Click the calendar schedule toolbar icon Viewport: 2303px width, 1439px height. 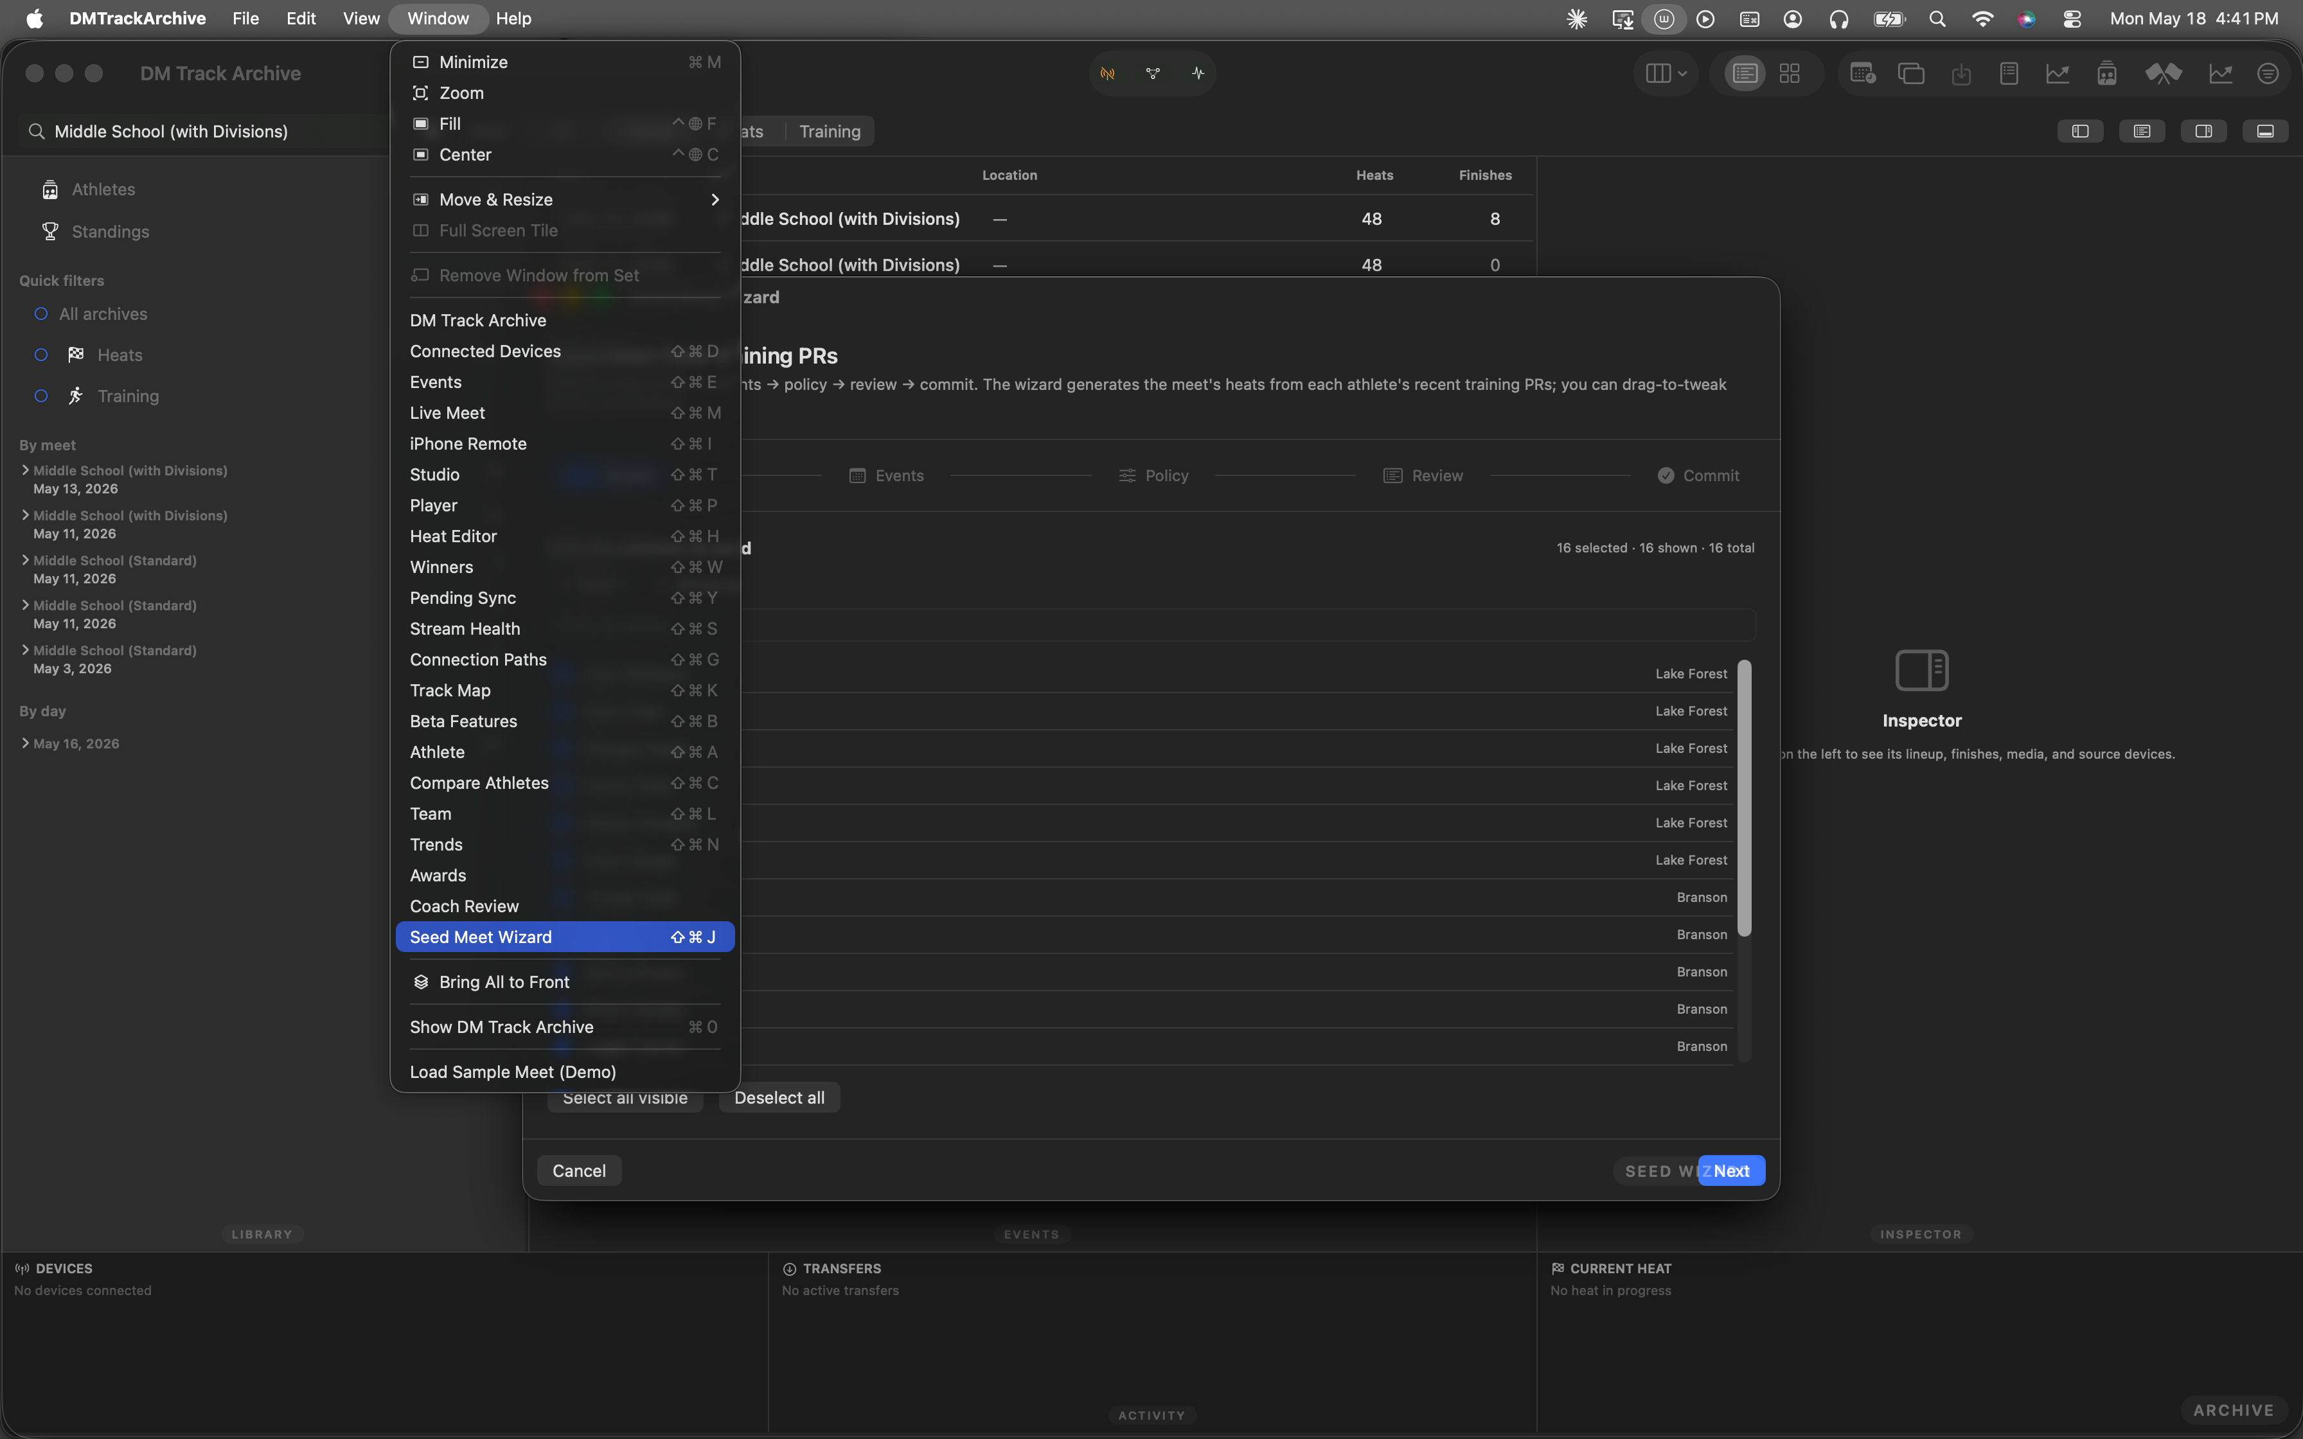[x=1862, y=73]
